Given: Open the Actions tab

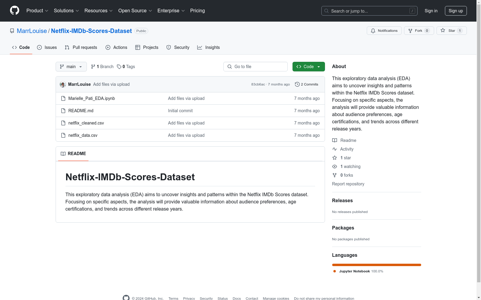Looking at the screenshot, I should coord(116,47).
